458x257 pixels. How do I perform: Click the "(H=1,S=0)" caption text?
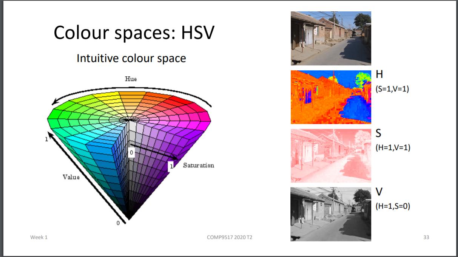click(393, 206)
